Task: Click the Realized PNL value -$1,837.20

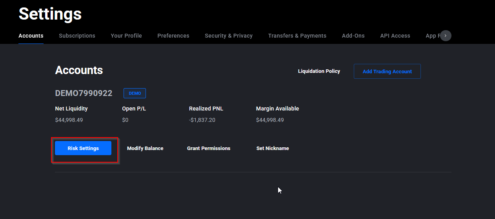Action: click(x=202, y=120)
